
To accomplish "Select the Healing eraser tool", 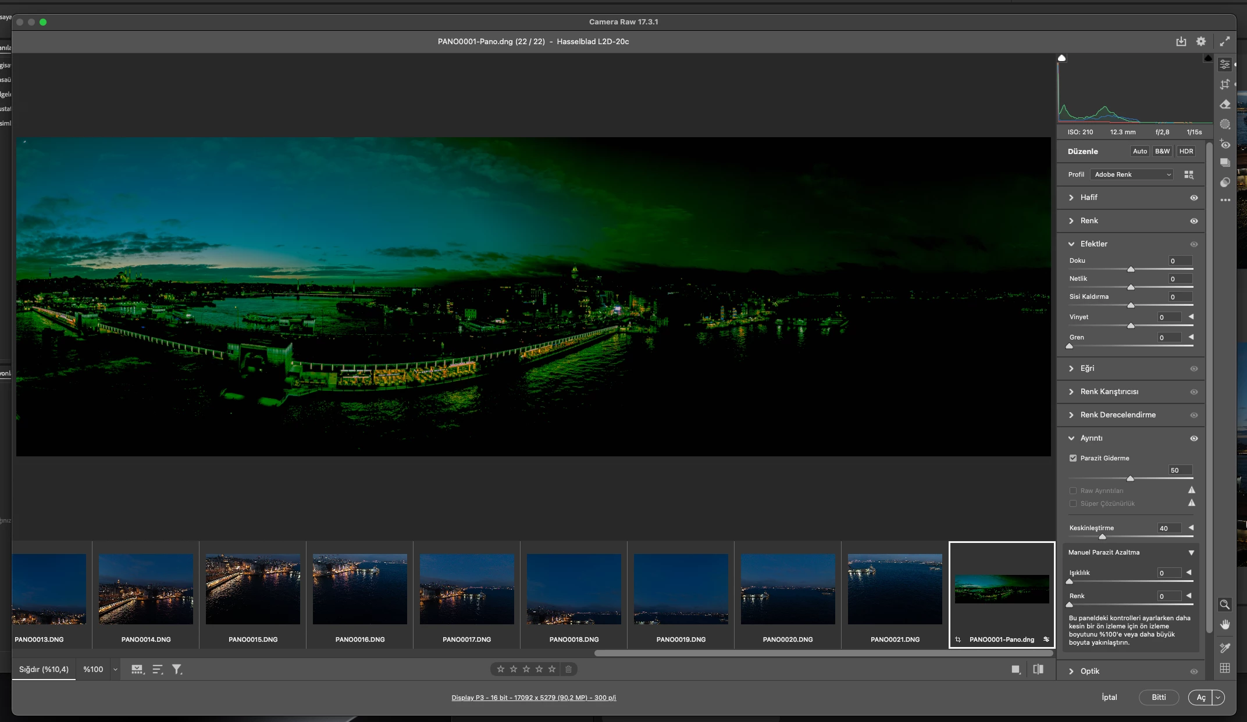I will [x=1225, y=105].
